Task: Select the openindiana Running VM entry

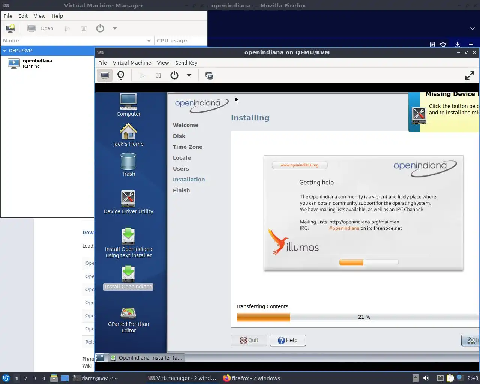Action: pyautogui.click(x=48, y=63)
